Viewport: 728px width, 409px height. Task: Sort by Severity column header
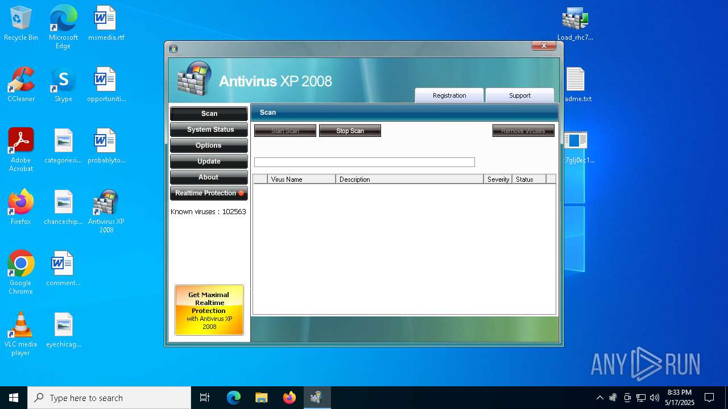coord(498,180)
